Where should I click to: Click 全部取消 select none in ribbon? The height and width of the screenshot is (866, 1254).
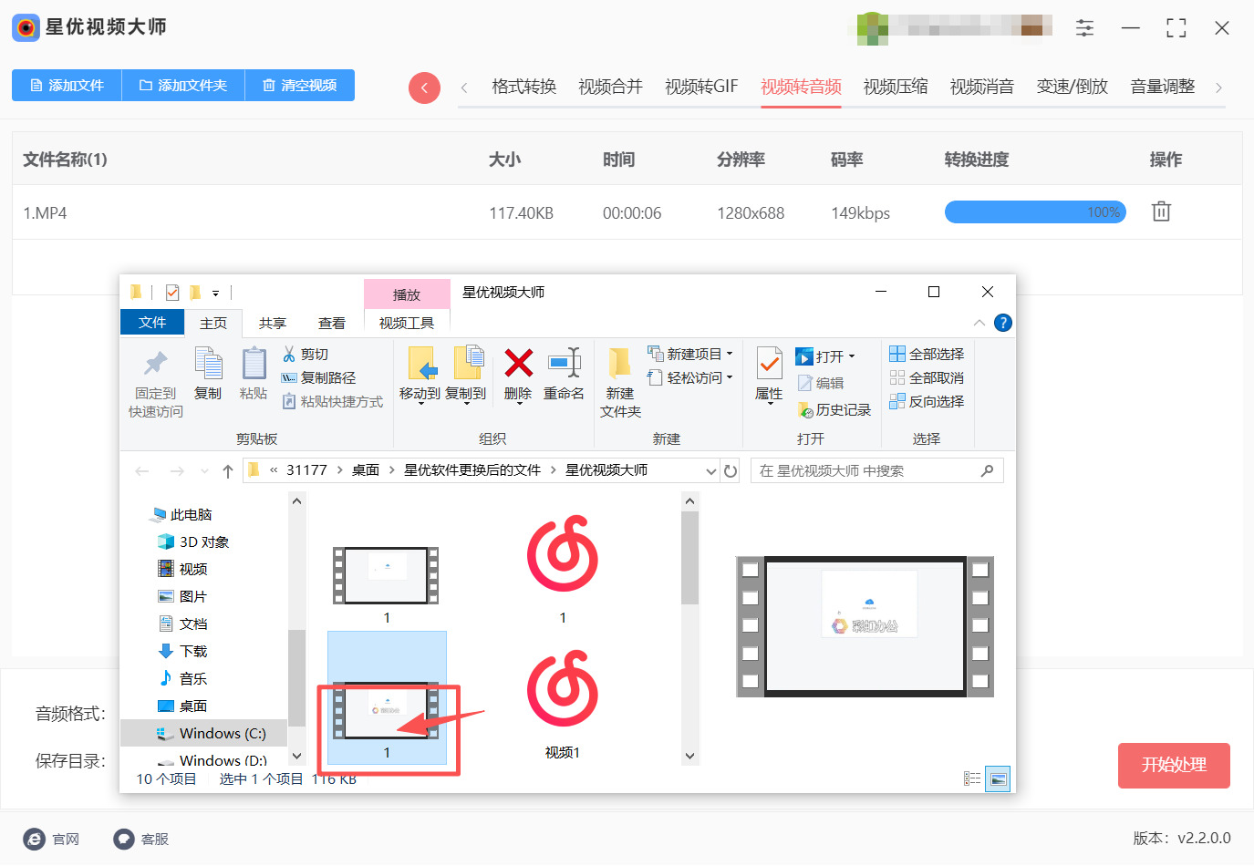coord(927,378)
